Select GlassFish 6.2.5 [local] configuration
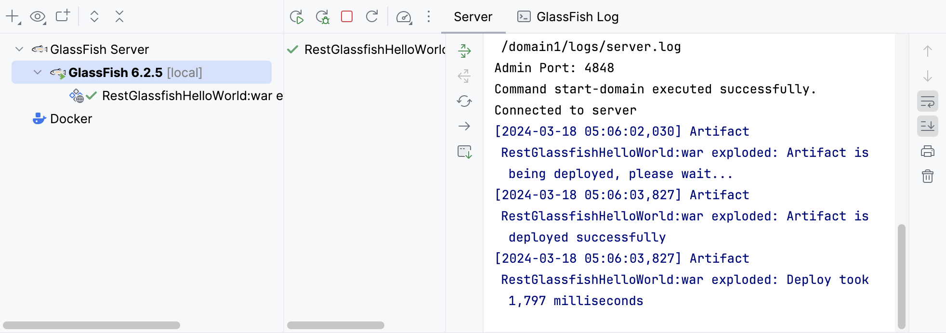The width and height of the screenshot is (946, 333). [142, 72]
